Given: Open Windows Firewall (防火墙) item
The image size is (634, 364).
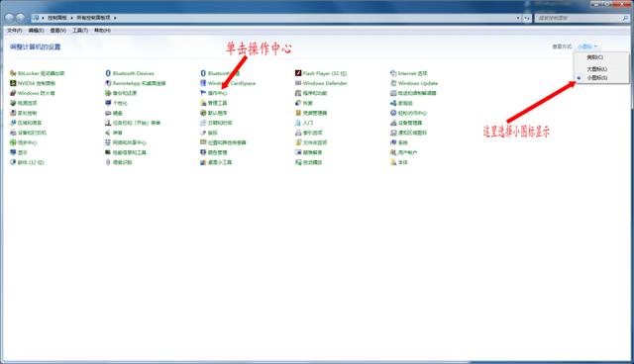Looking at the screenshot, I should point(32,93).
